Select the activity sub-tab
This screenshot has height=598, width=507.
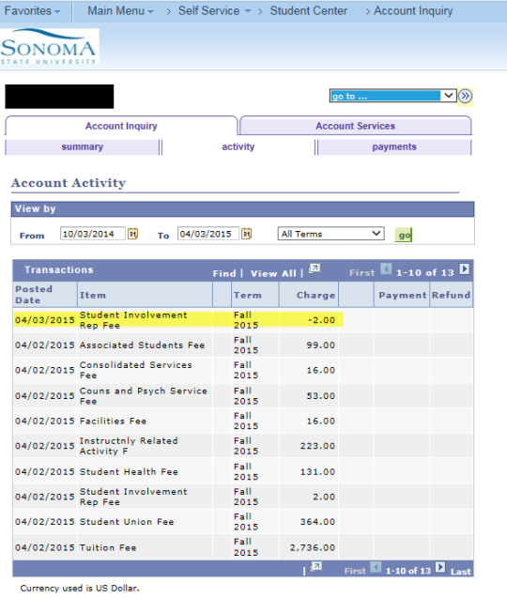(x=238, y=146)
